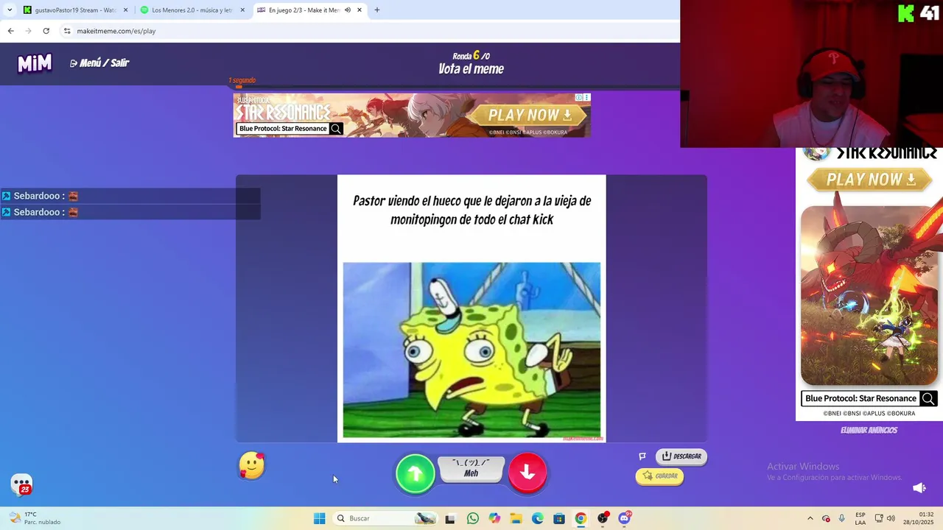Image resolution: width=943 pixels, height=530 pixels.
Task: Open the ad info icon on top banner
Action: click(x=579, y=97)
